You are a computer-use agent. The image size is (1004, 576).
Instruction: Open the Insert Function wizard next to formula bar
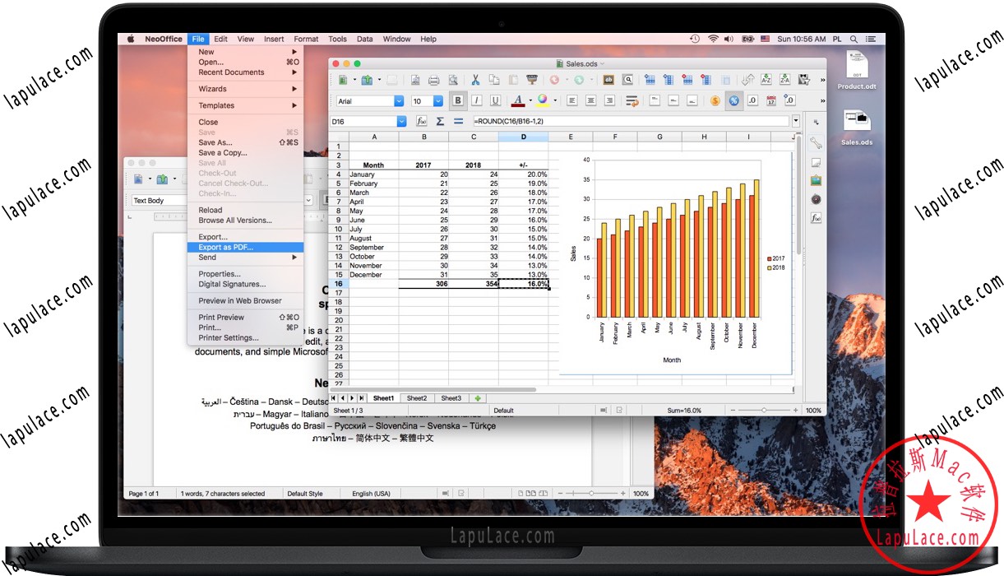(x=421, y=121)
